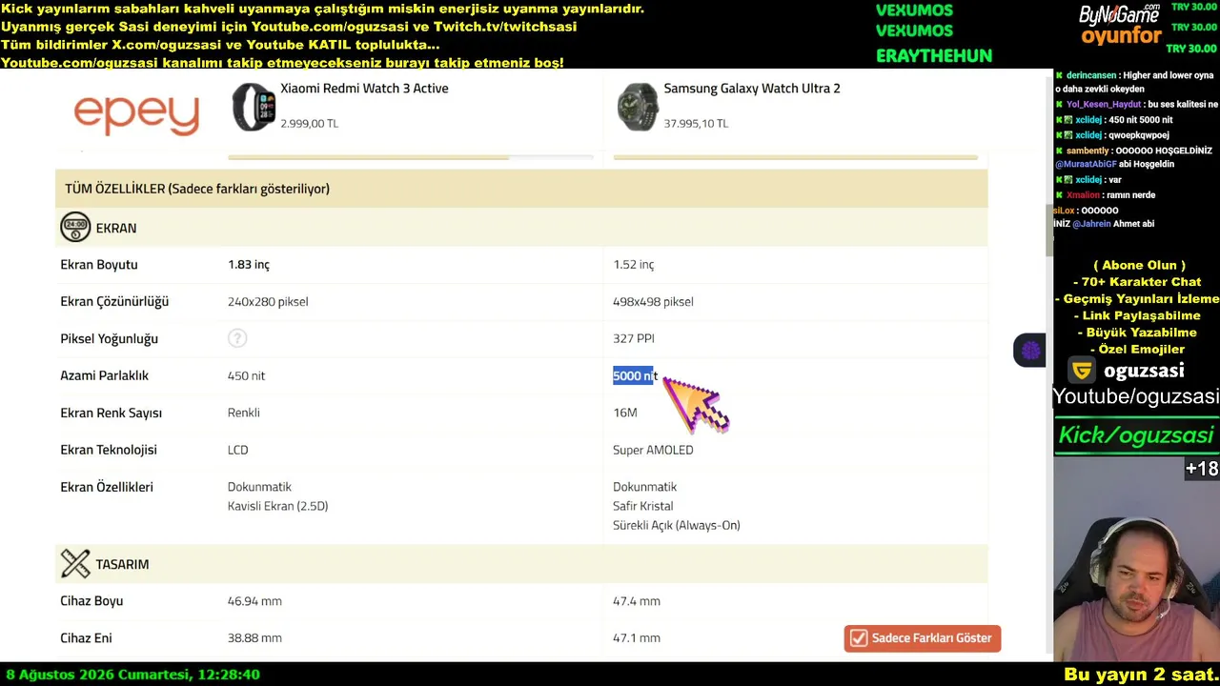The image size is (1220, 686).
Task: Click the Youtube/oguzsasi overlay text
Action: click(1136, 396)
